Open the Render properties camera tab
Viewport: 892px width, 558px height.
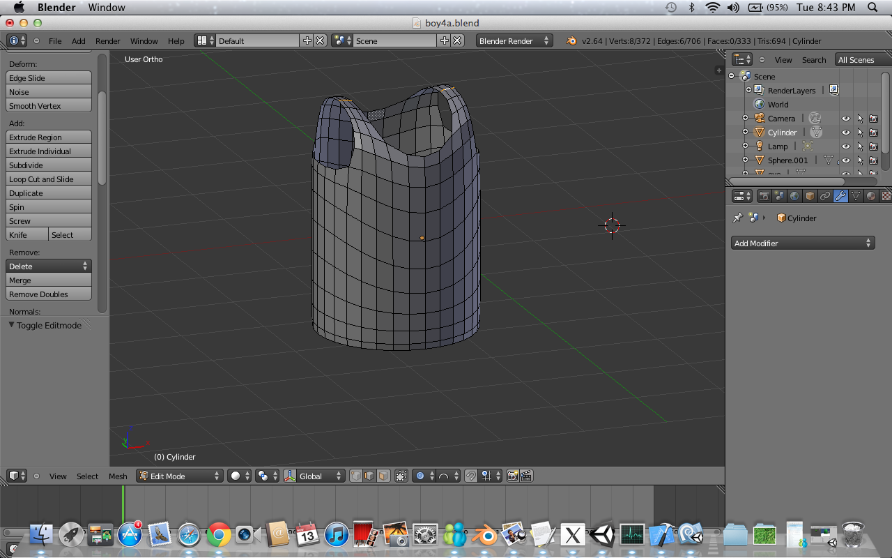764,197
